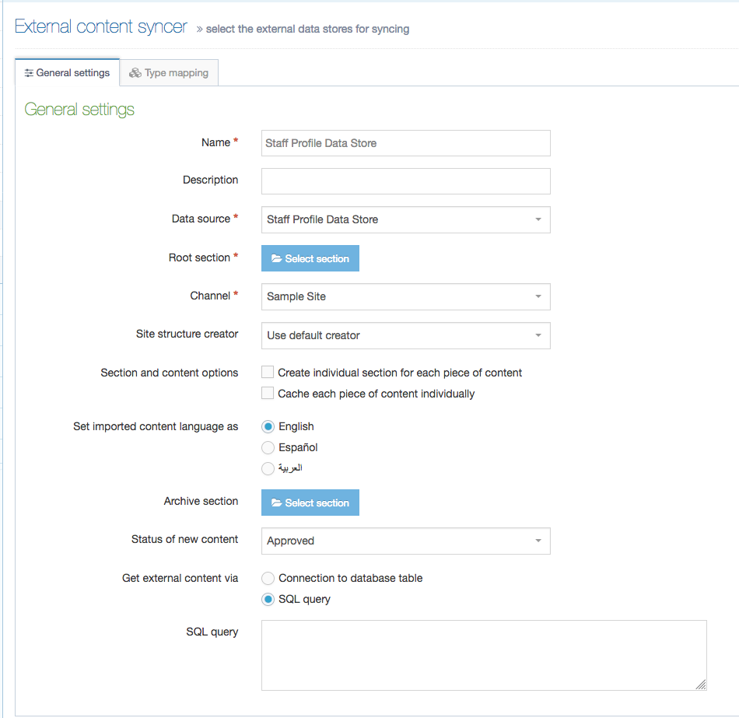The height and width of the screenshot is (718, 739).
Task: Click the cubes icon on Type mapping tab
Action: click(x=135, y=73)
